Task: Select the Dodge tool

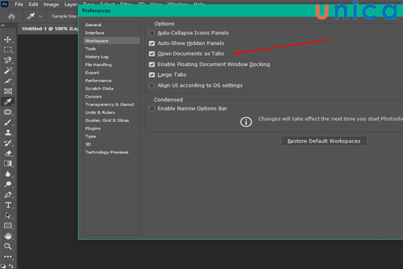Action: pyautogui.click(x=7, y=184)
